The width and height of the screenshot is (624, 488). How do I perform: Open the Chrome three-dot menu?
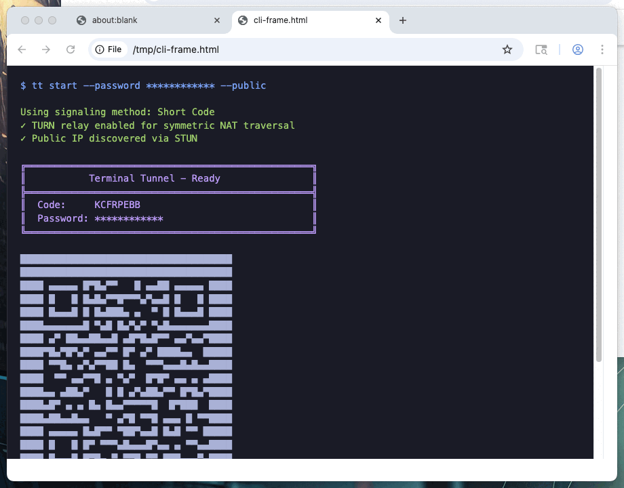coord(602,49)
